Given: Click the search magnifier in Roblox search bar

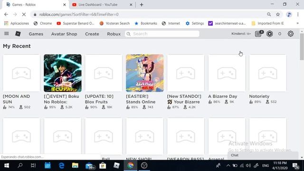Looking at the screenshot, I should point(128,34).
